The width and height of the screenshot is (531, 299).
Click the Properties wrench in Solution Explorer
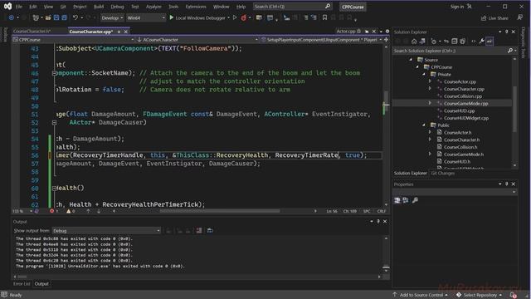(481, 42)
